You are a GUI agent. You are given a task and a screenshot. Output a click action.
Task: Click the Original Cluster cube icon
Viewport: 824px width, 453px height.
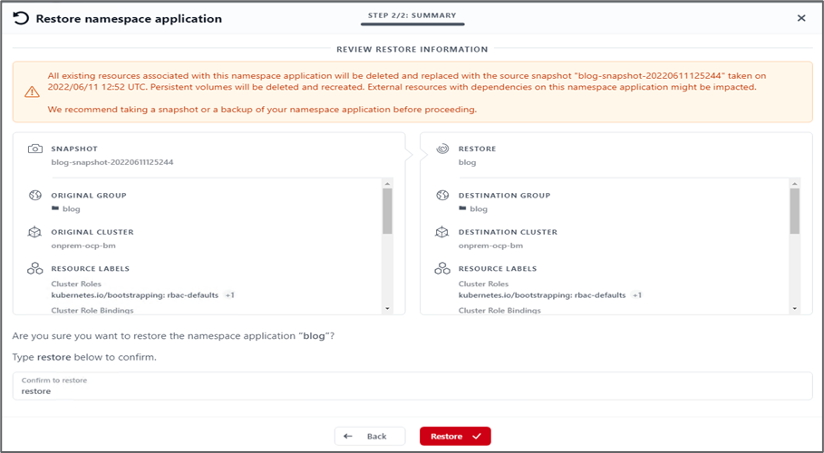tap(35, 232)
